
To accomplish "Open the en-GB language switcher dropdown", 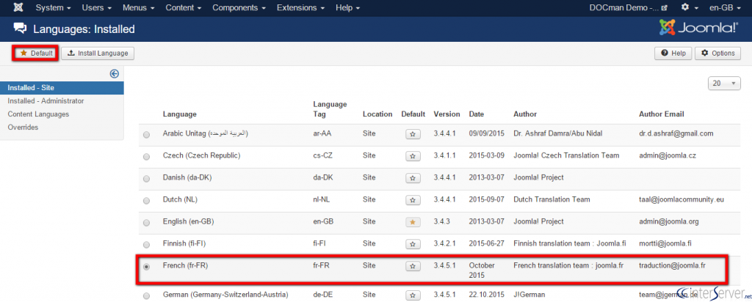I will (x=726, y=7).
